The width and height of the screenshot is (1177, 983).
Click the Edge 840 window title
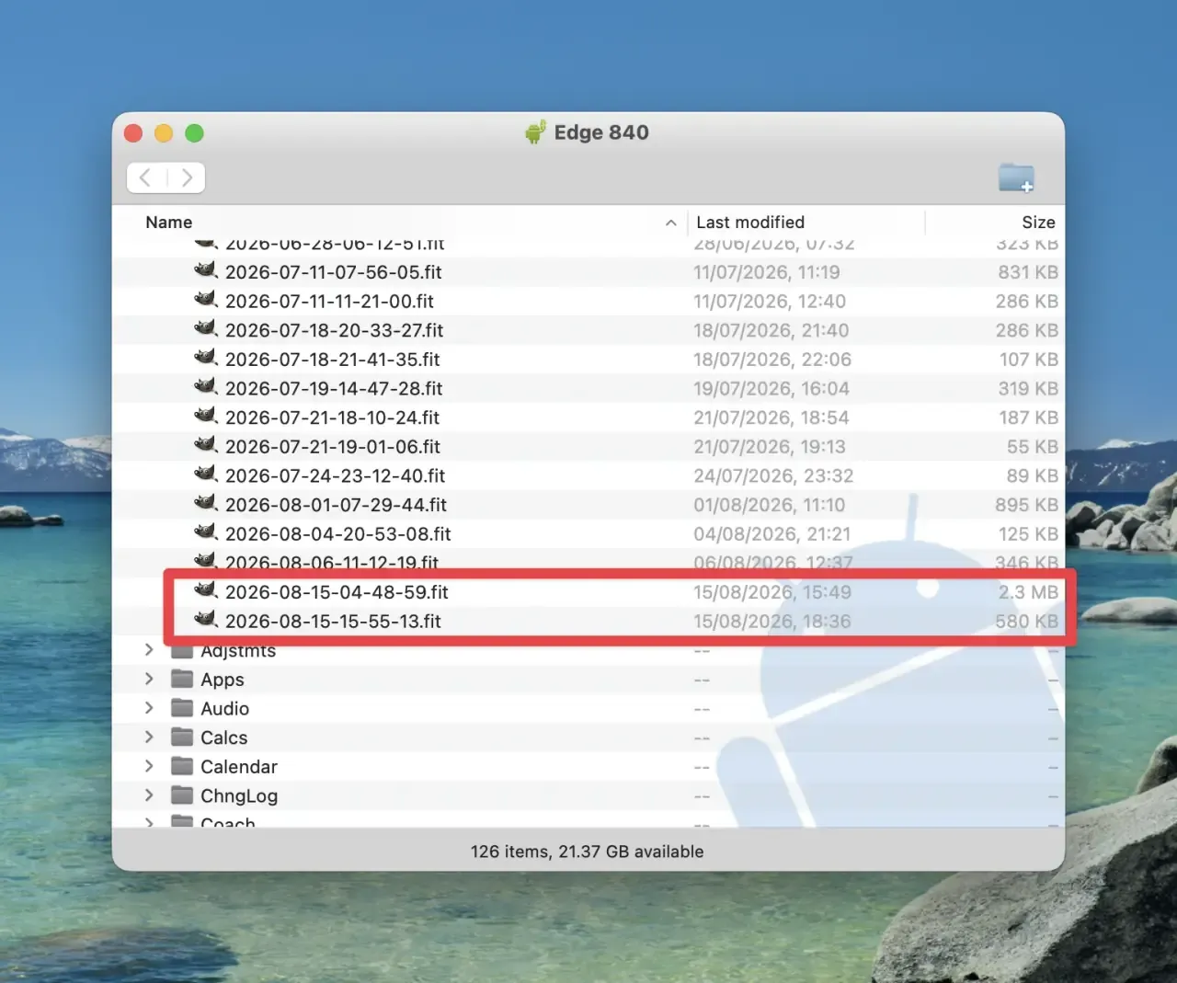click(x=601, y=132)
